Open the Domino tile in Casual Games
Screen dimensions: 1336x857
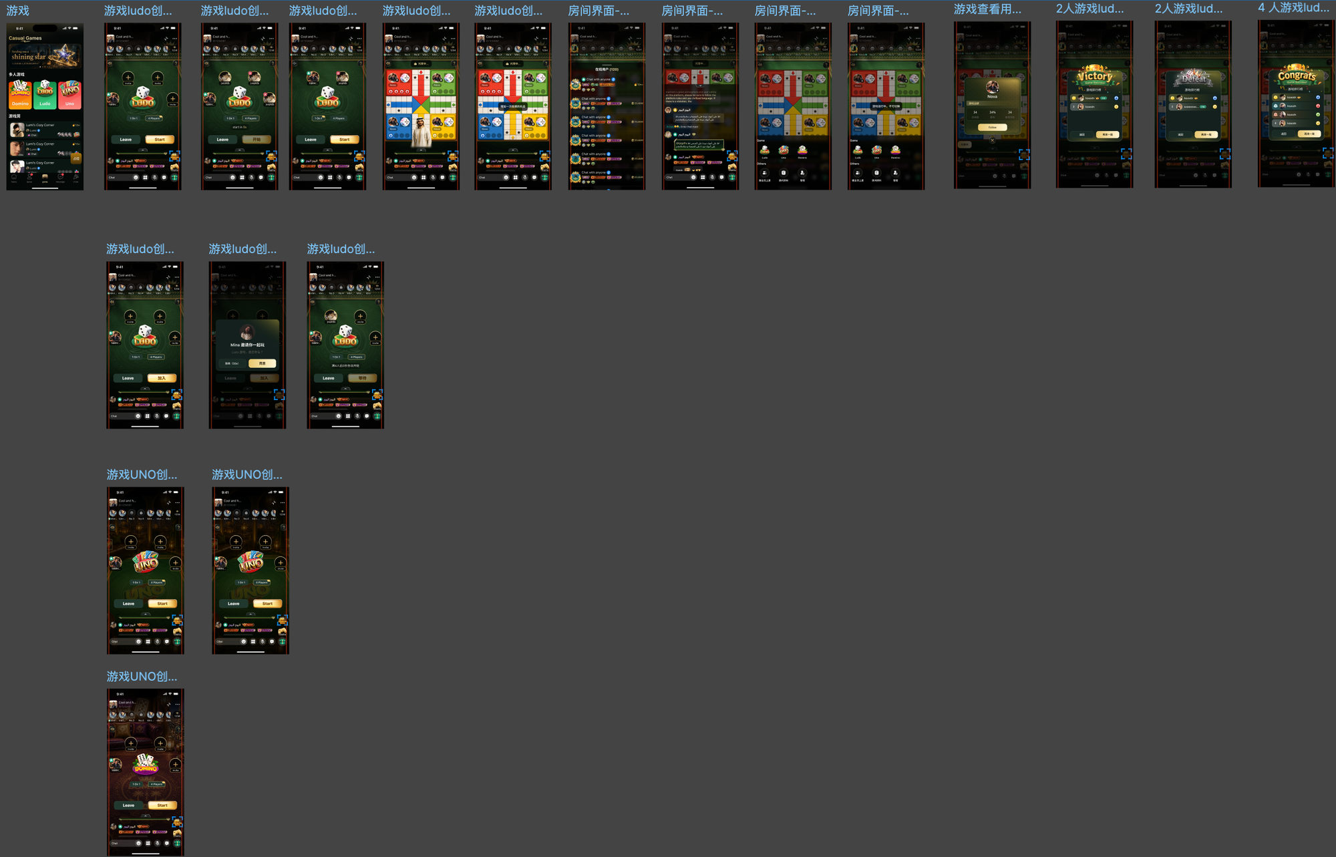tap(20, 94)
